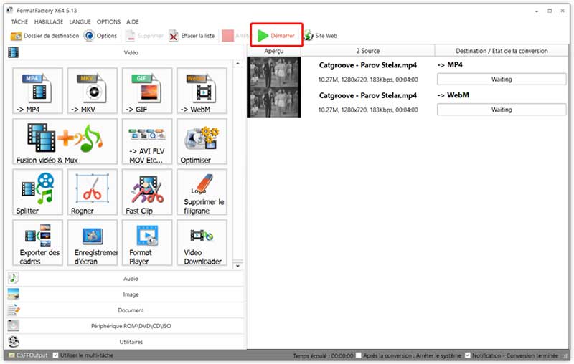Click the Temps écoulé status text
574x364 pixels.
(x=323, y=355)
